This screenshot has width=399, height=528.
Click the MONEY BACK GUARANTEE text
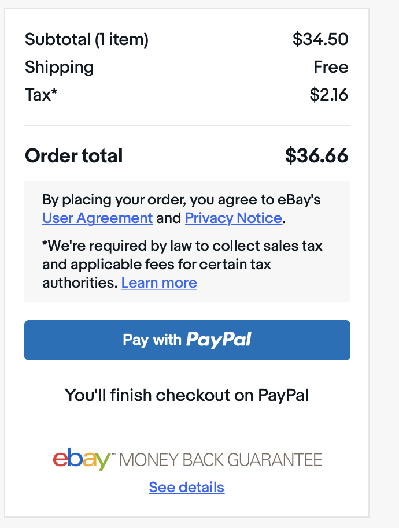point(221,460)
